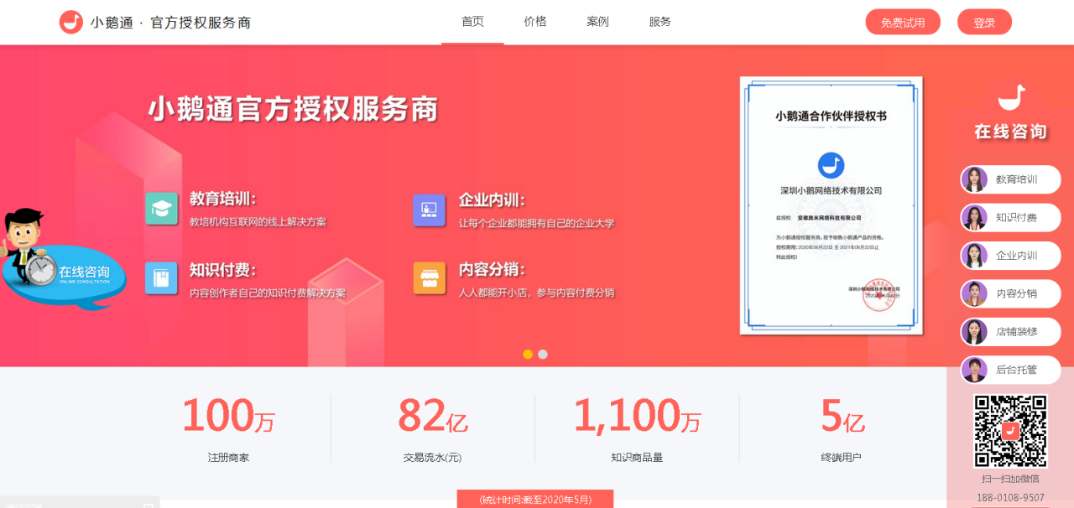Click the 让每个企业都能拥有自己的企业大学 description
The height and width of the screenshot is (508, 1074).
click(x=536, y=223)
